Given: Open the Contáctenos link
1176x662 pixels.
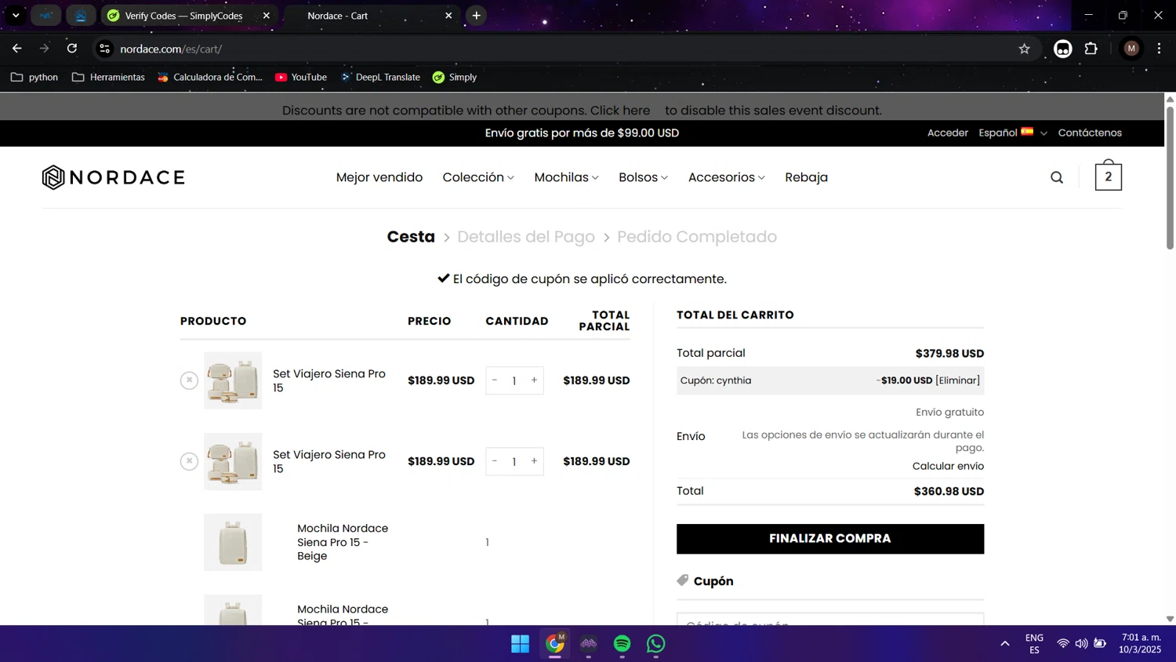Looking at the screenshot, I should coord(1090,133).
